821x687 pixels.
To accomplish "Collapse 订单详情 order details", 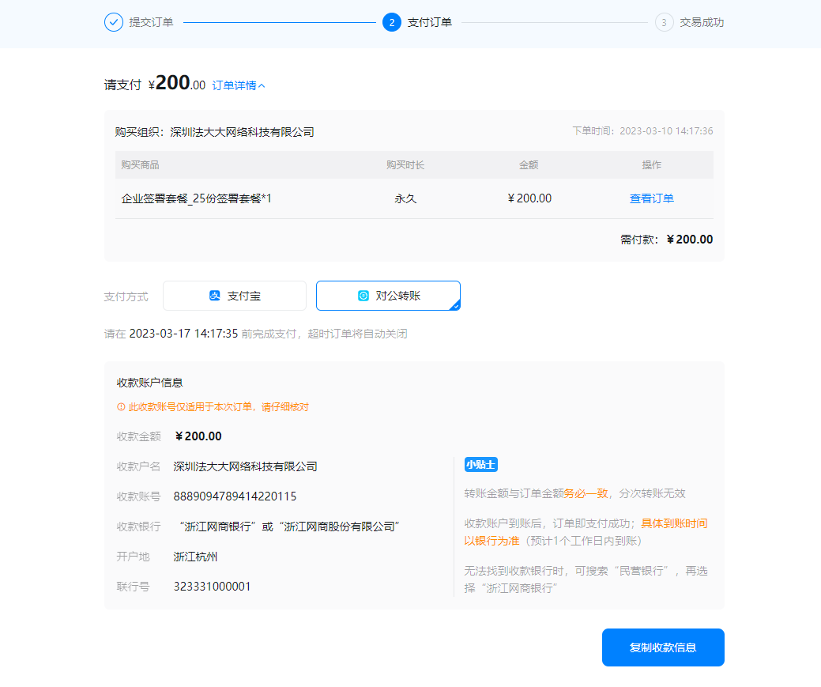I will pos(238,85).
